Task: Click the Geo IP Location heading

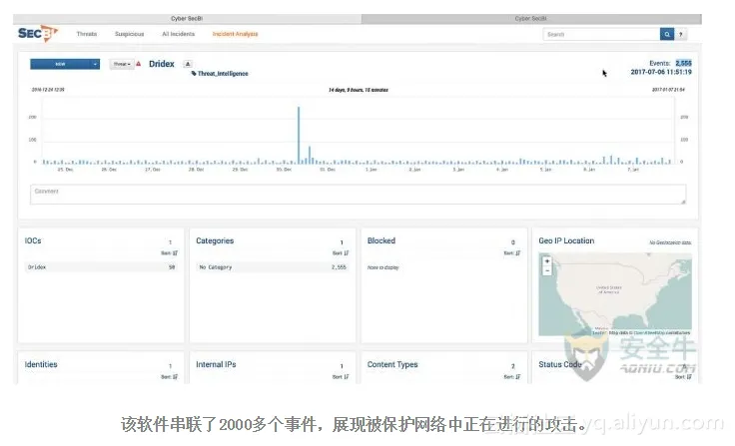Action: pos(566,240)
